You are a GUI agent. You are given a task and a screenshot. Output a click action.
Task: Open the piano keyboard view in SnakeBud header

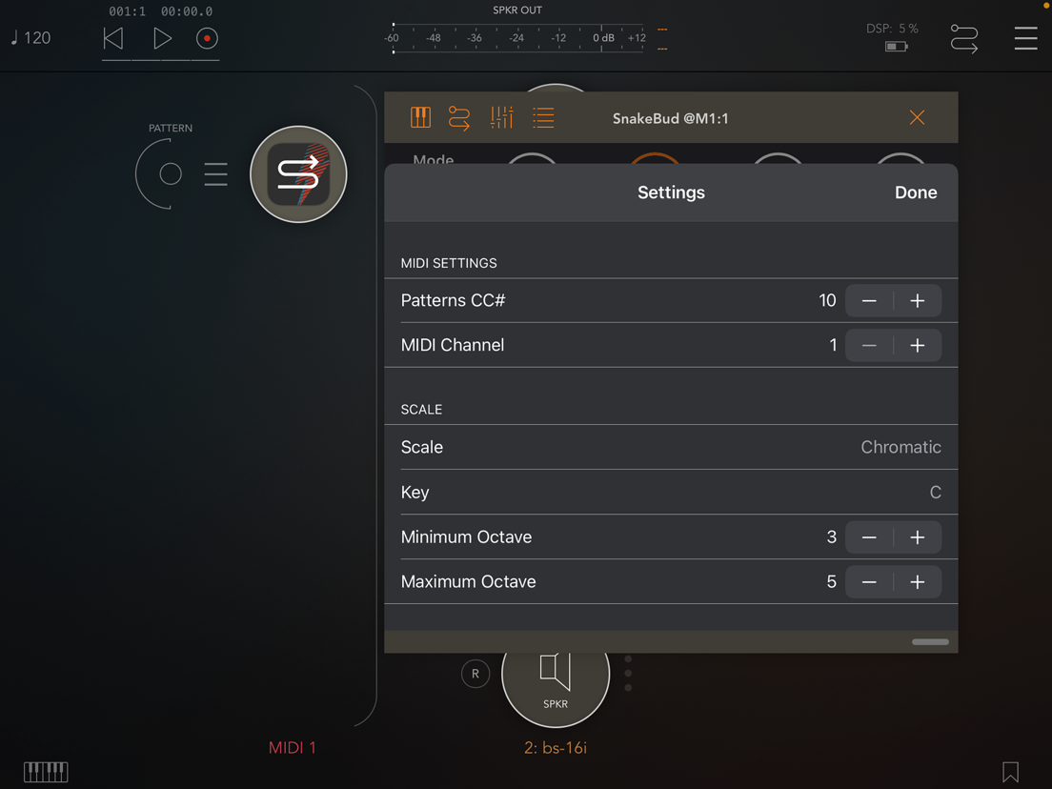coord(420,117)
